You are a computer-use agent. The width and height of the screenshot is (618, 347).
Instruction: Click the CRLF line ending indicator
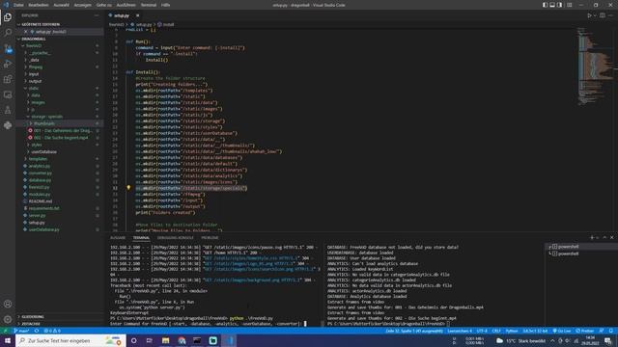(496, 331)
